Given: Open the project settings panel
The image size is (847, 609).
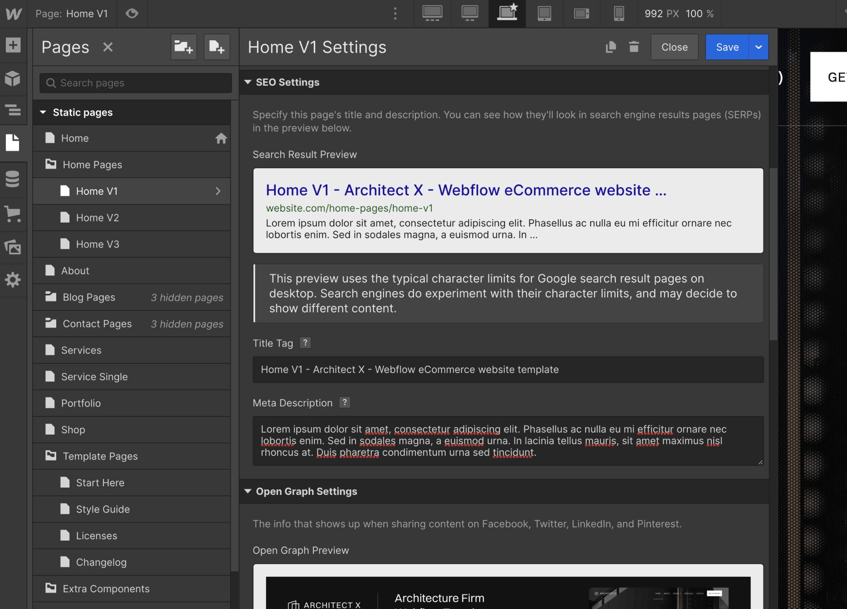Looking at the screenshot, I should [x=14, y=280].
